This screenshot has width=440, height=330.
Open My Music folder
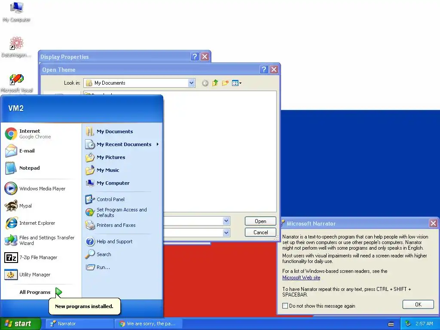click(x=122, y=170)
